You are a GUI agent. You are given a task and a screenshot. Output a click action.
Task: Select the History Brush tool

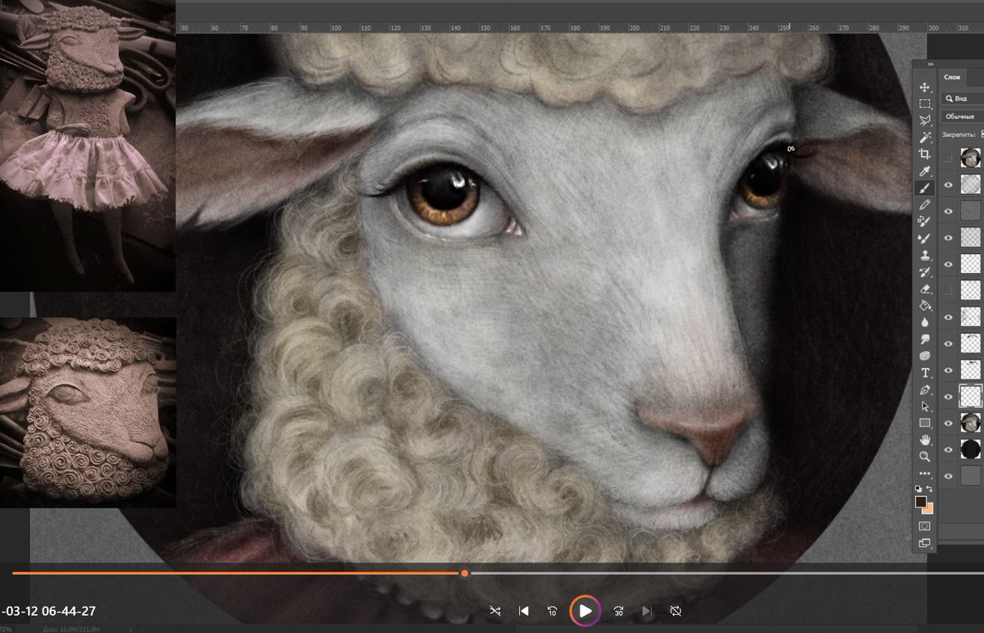[925, 271]
